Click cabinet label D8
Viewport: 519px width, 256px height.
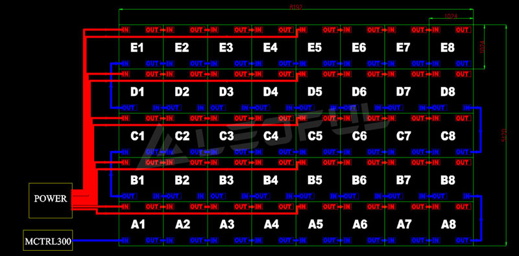[x=448, y=92]
